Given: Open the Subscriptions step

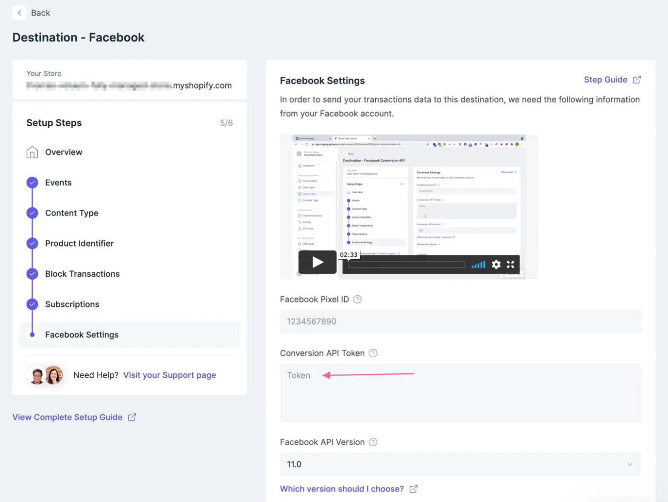Looking at the screenshot, I should click(72, 304).
